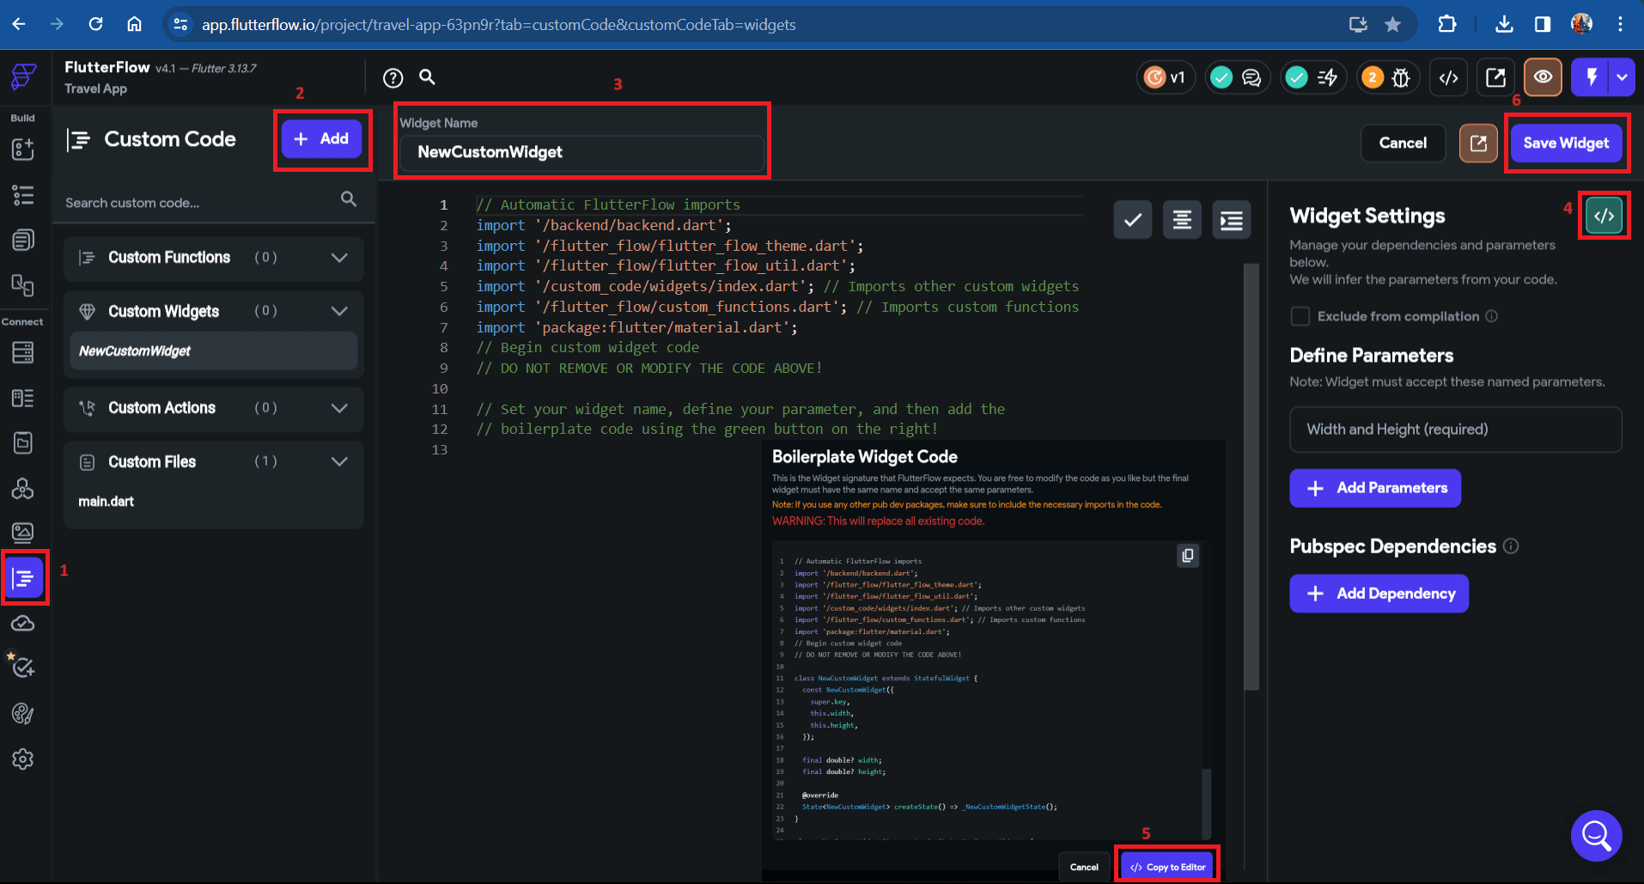Click the browser address bar URL

[498, 25]
